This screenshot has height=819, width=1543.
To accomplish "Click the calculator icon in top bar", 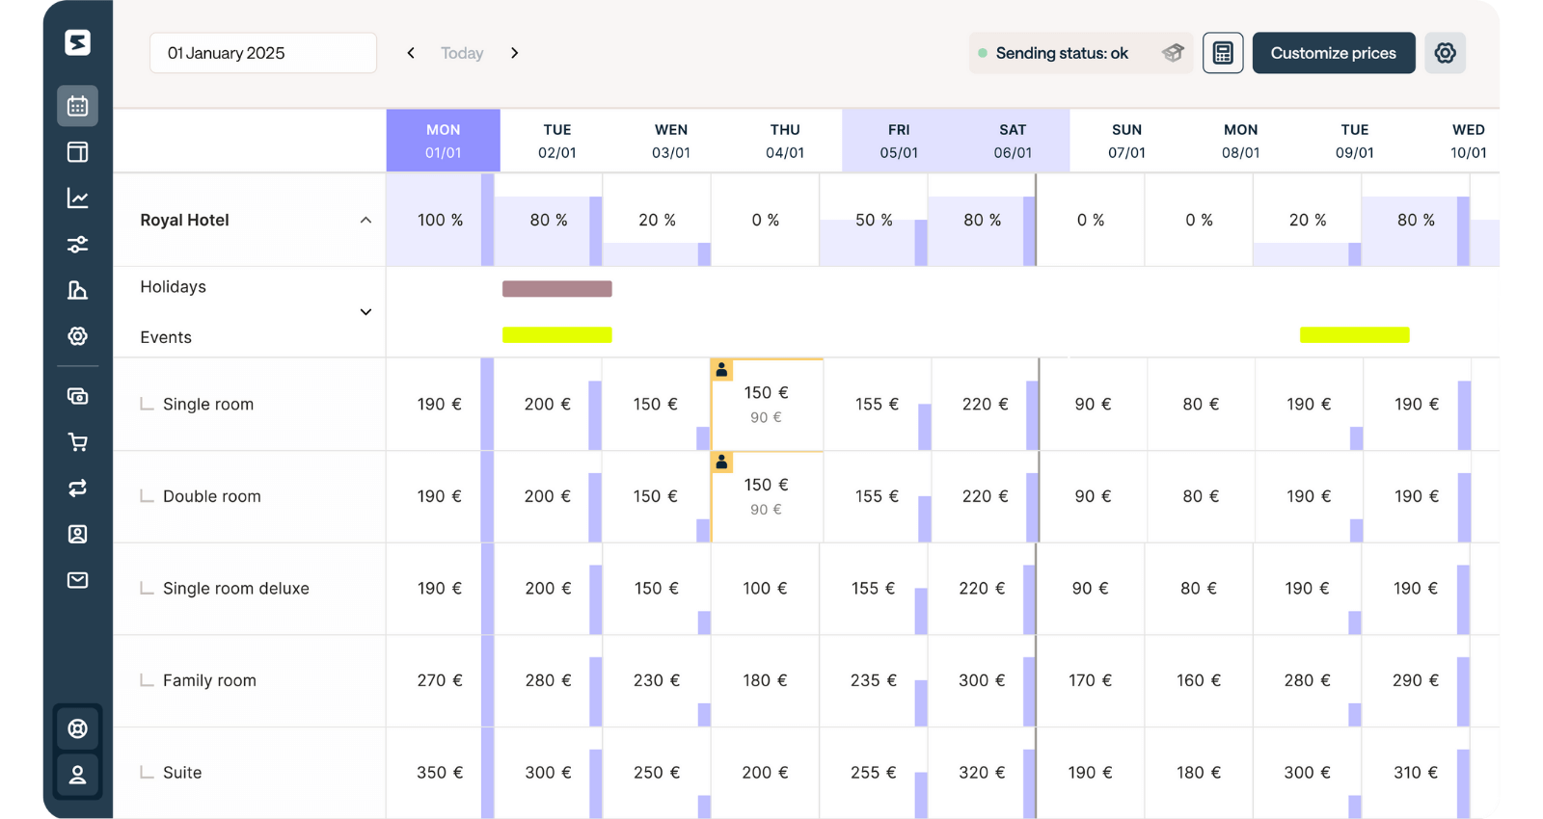I will [1222, 53].
